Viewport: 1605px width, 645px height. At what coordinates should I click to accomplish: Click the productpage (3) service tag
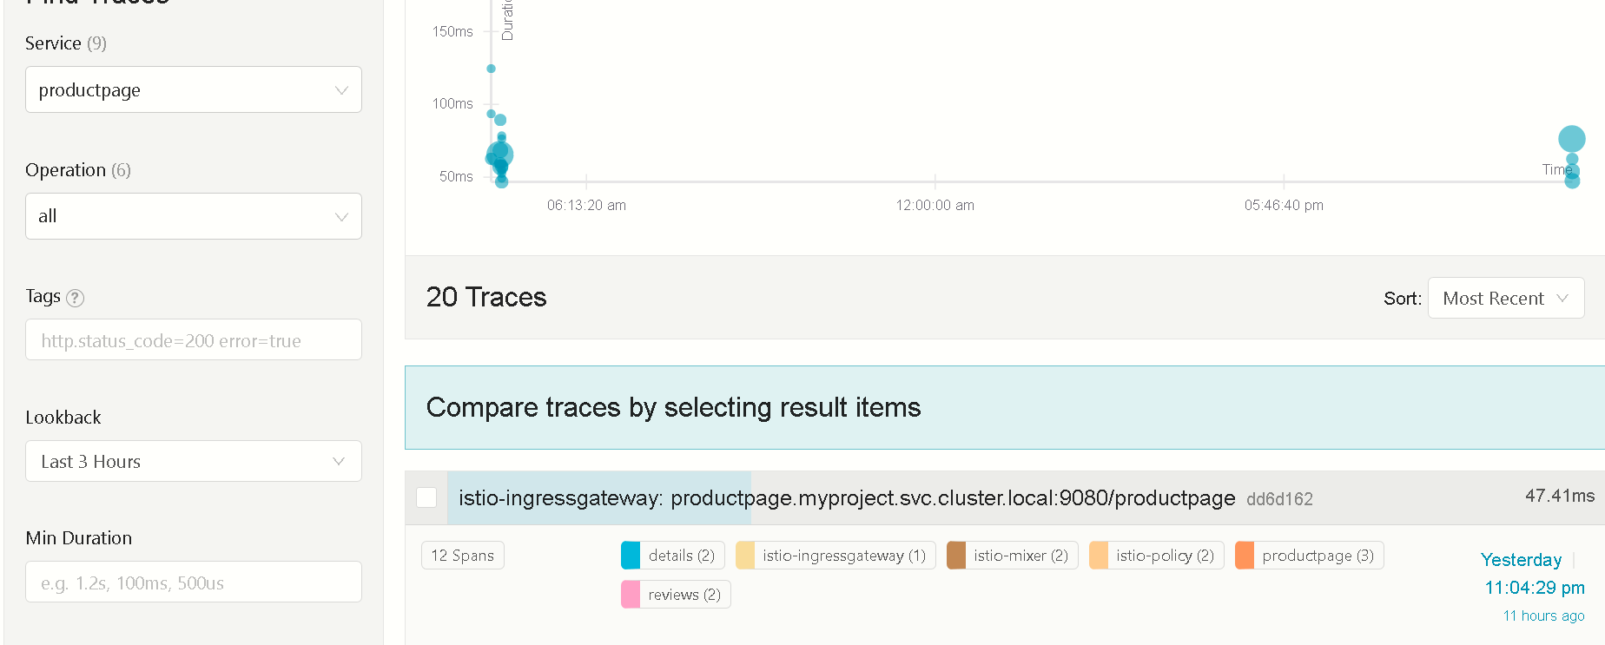[1309, 556]
